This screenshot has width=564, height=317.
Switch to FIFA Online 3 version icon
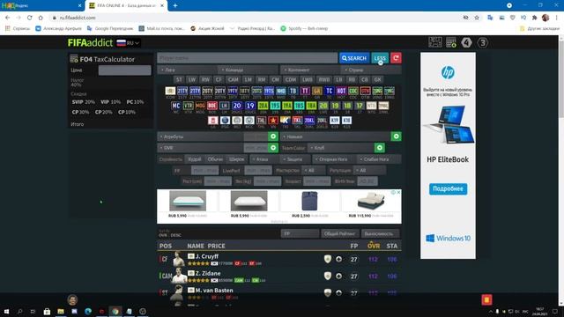tap(483, 42)
